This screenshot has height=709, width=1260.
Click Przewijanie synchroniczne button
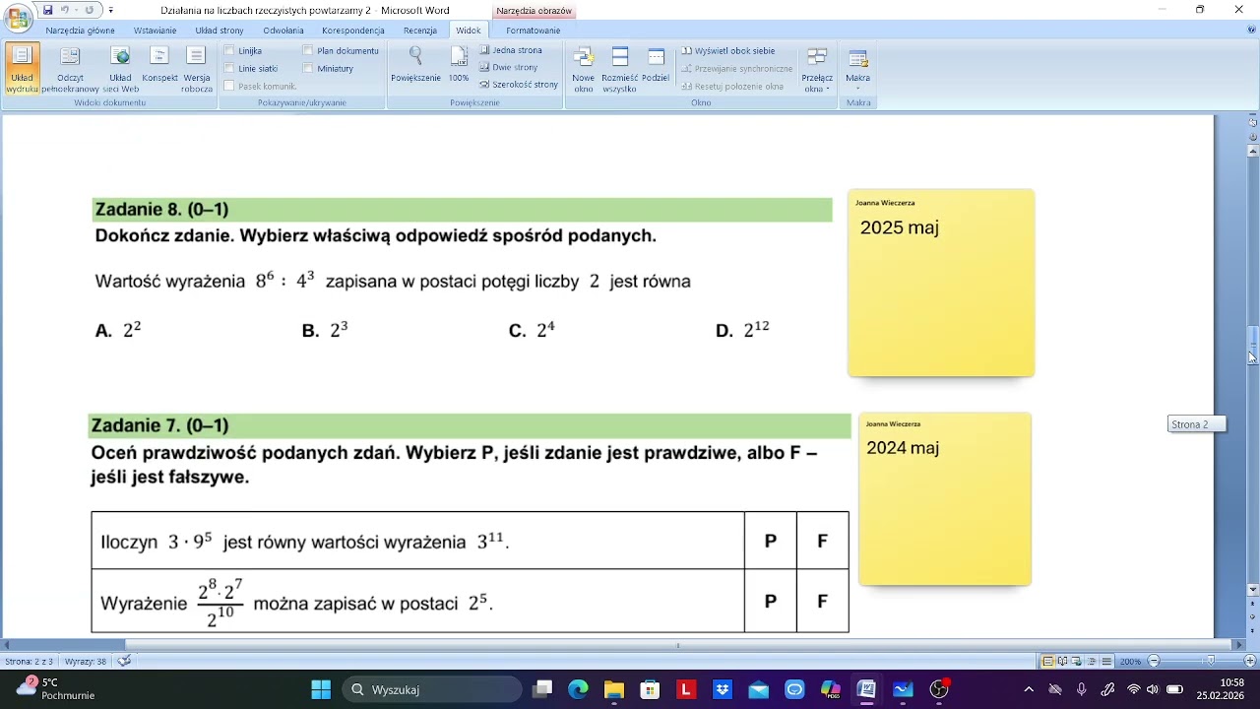point(737,69)
